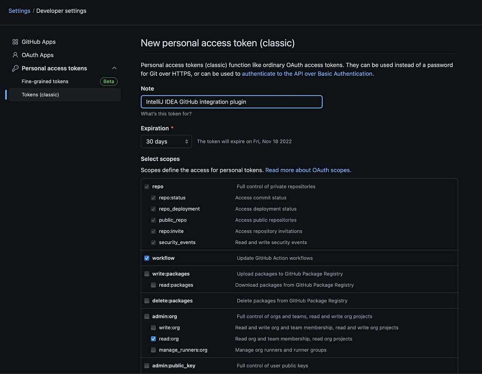Viewport: 482px width, 374px height.
Task: Select the manage_runners:org checkbox
Action: pos(153,350)
